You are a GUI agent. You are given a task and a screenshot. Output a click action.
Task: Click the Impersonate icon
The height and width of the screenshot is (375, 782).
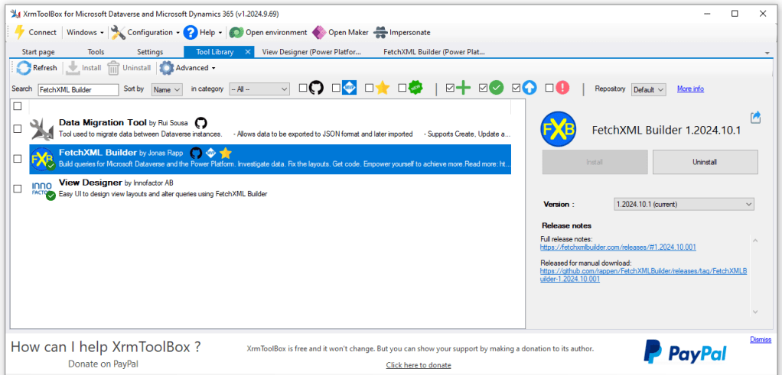pyautogui.click(x=381, y=32)
